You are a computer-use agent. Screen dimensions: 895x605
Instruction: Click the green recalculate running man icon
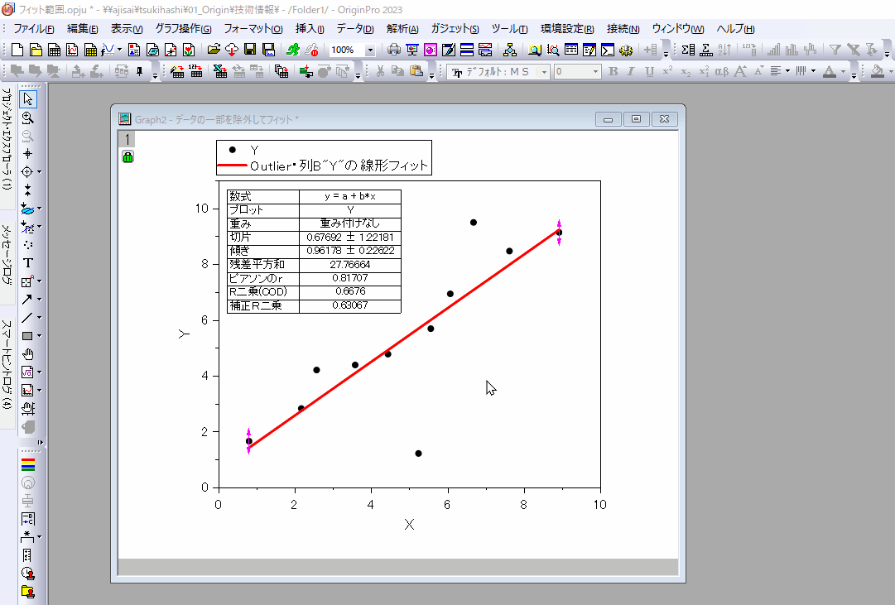[x=293, y=50]
